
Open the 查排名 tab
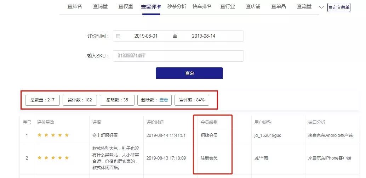74,6
